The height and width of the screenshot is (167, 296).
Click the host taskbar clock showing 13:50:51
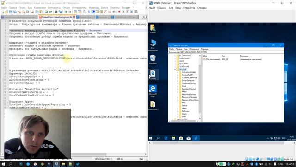point(290,164)
